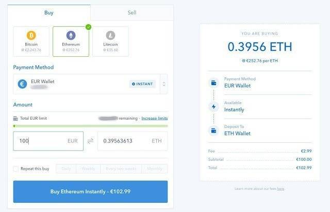Viewport: 330px width, 212px height.
Task: Click the Amount section heading
Action: [23, 105]
